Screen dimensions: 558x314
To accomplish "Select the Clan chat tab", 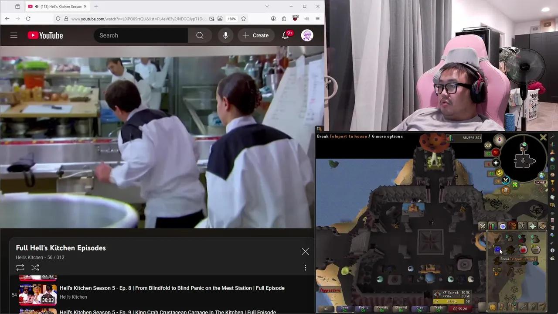I will tap(420, 308).
